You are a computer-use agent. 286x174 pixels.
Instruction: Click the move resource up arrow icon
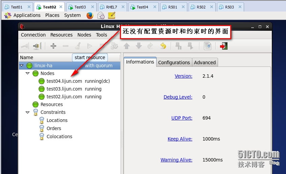pos(126,46)
